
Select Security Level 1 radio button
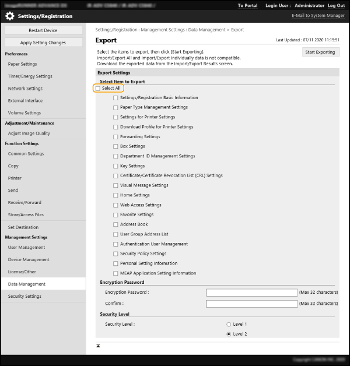[228, 324]
